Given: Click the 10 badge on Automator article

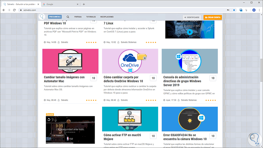Looking at the screenshot, I should [94, 78].
